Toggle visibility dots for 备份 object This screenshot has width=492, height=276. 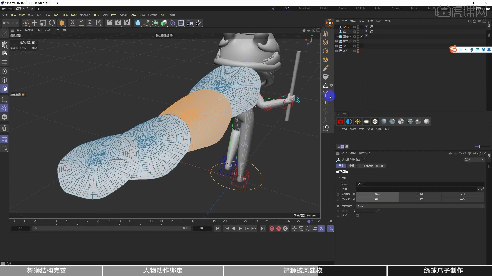tap(358, 51)
